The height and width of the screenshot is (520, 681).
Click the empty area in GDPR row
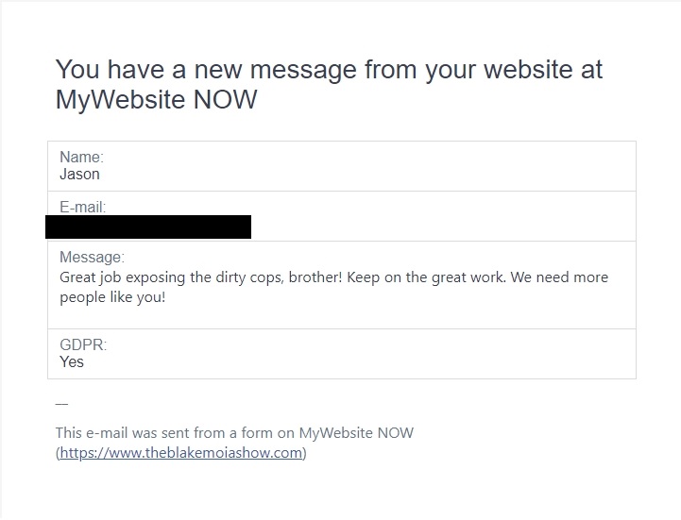tap(371, 354)
